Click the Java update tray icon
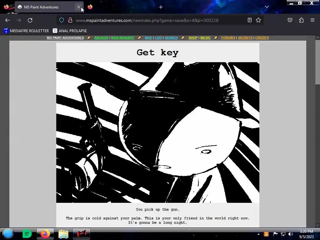This screenshot has width=320, height=240. (x=266, y=234)
